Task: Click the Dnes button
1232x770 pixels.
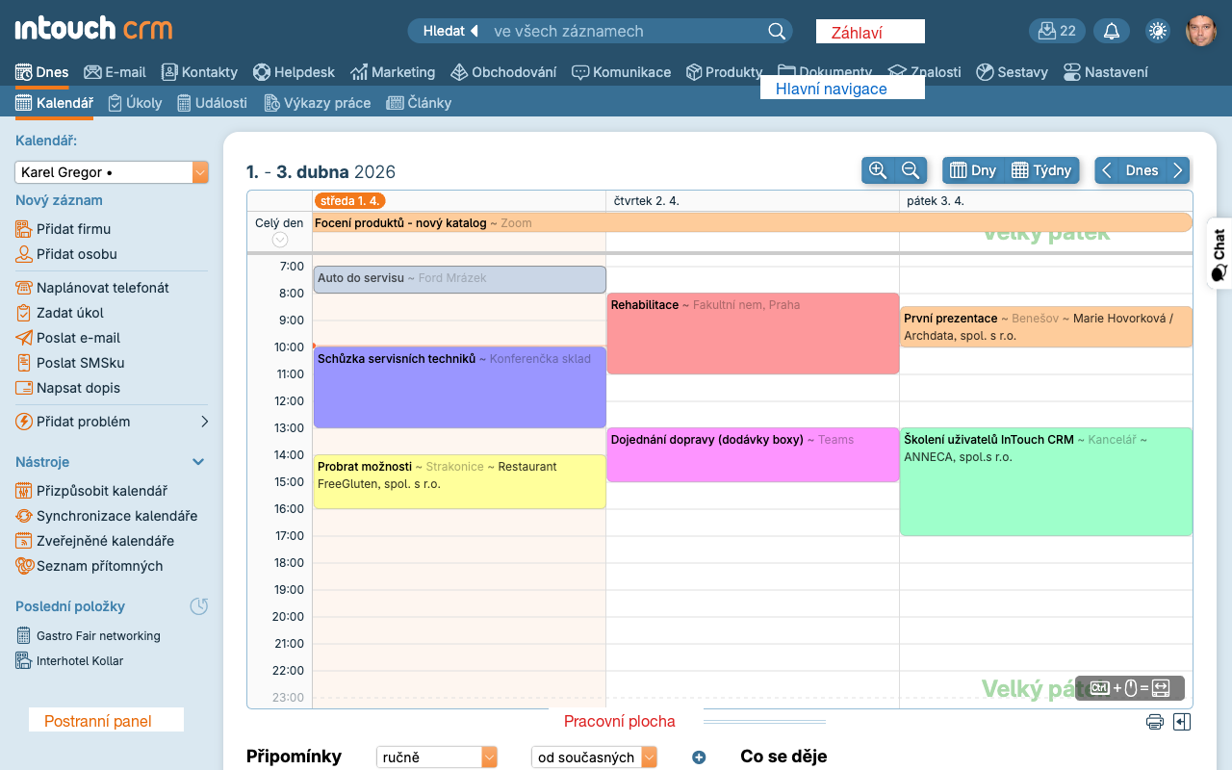Action: [x=1142, y=169]
